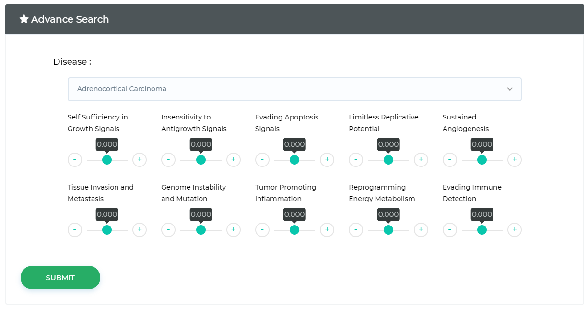Increment Limitless Replicative Potential with plus
587x309 pixels.
[x=421, y=160]
